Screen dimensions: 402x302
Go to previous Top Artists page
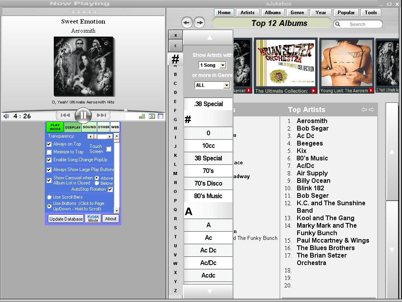coord(364,110)
